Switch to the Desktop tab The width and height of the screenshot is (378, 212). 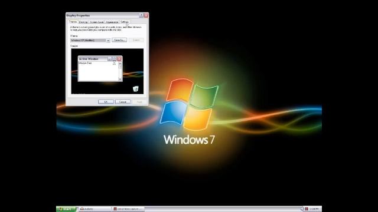tap(83, 22)
